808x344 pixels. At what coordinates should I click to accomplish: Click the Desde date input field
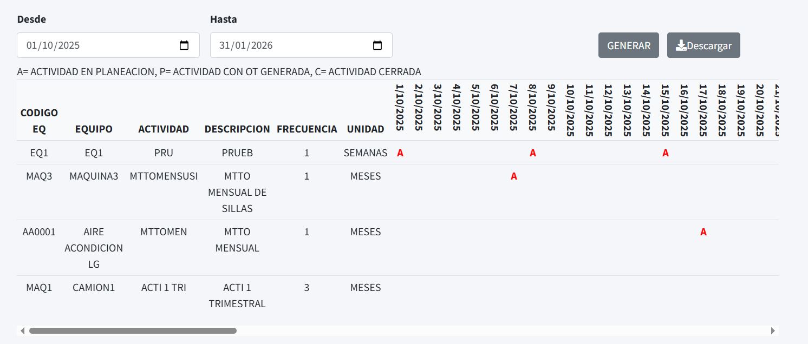(x=108, y=45)
